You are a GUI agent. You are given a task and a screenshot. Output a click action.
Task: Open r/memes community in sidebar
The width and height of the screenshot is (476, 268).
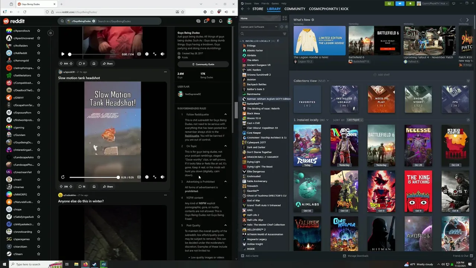[x=19, y=187]
